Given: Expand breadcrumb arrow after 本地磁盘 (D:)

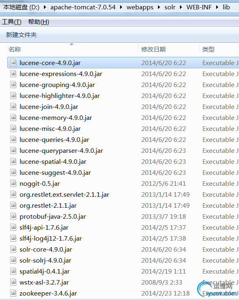Looking at the screenshot, I should (45, 7).
